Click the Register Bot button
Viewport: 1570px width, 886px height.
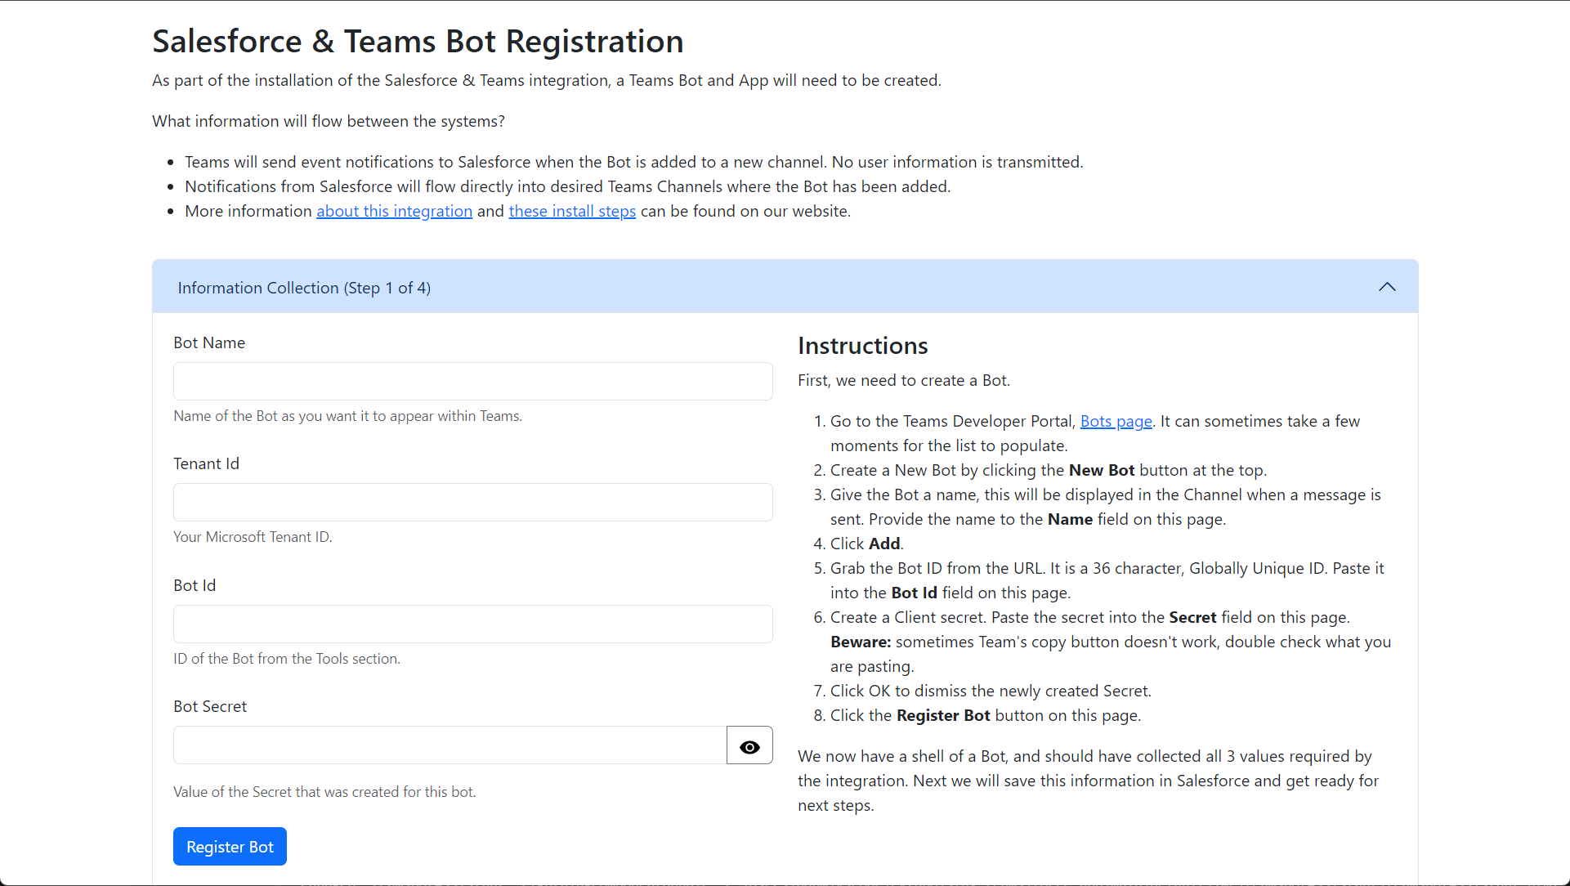pyautogui.click(x=230, y=847)
